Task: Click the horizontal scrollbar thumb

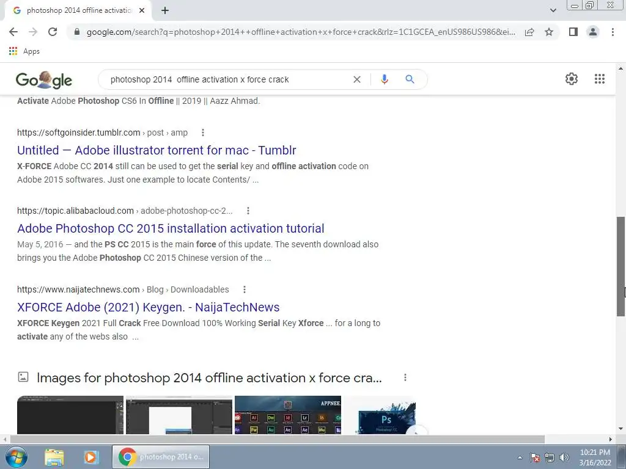Action: [278, 439]
